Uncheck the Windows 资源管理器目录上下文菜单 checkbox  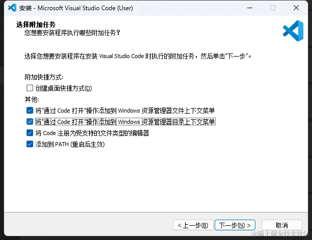coord(30,121)
